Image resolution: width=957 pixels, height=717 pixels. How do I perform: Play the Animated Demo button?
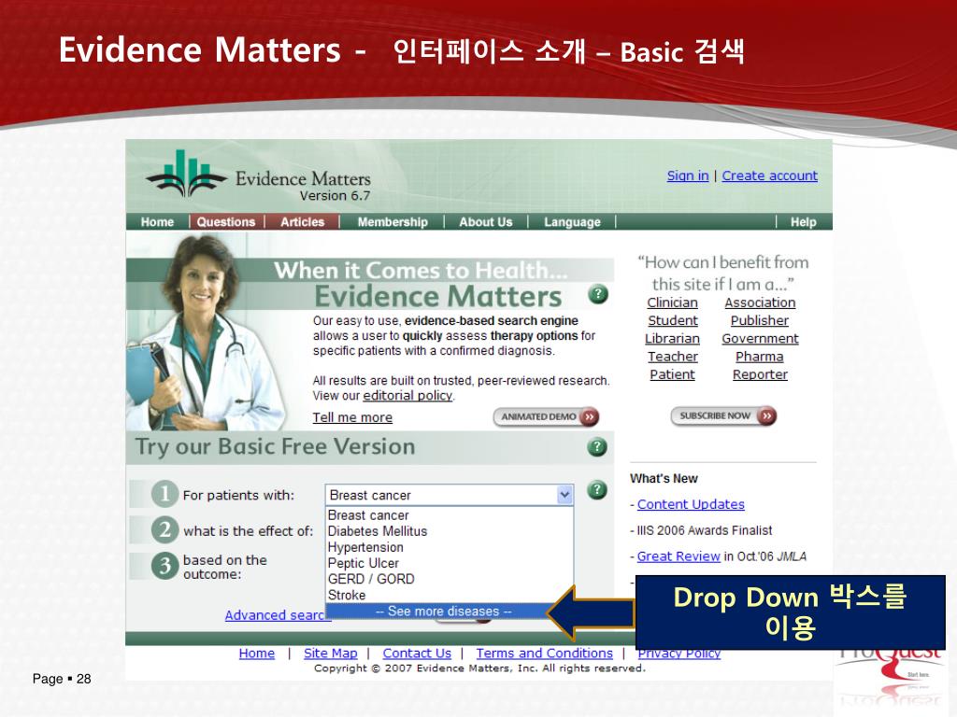coord(546,416)
